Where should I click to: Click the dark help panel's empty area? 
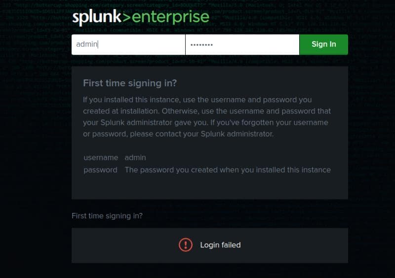(210, 187)
